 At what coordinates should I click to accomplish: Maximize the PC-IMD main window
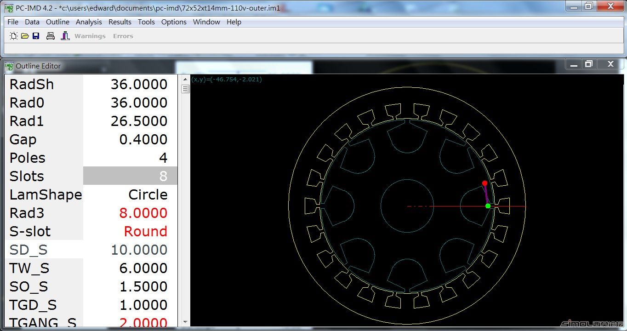click(x=588, y=6)
